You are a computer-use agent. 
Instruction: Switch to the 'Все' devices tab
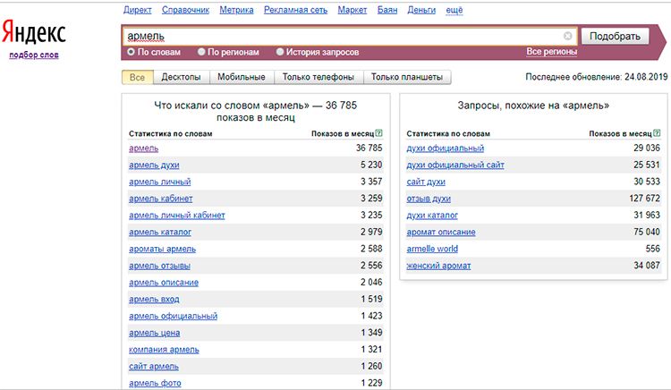pyautogui.click(x=138, y=77)
